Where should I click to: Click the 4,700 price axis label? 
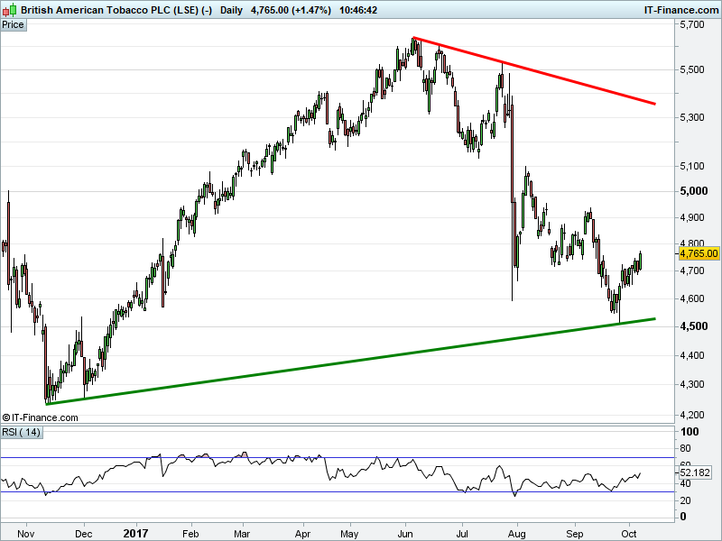click(x=692, y=270)
